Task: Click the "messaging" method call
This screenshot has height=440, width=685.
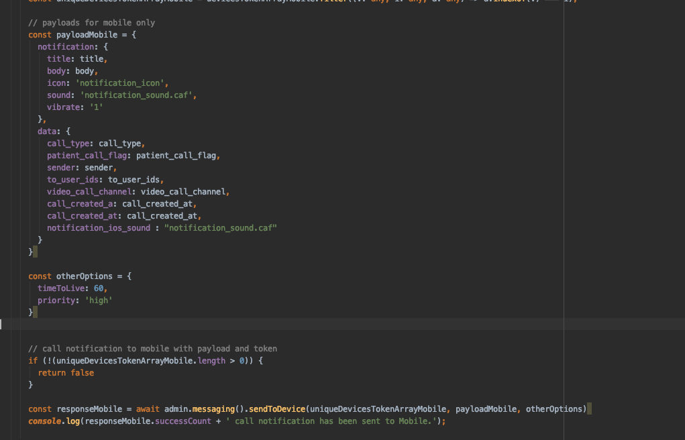Action: point(213,409)
